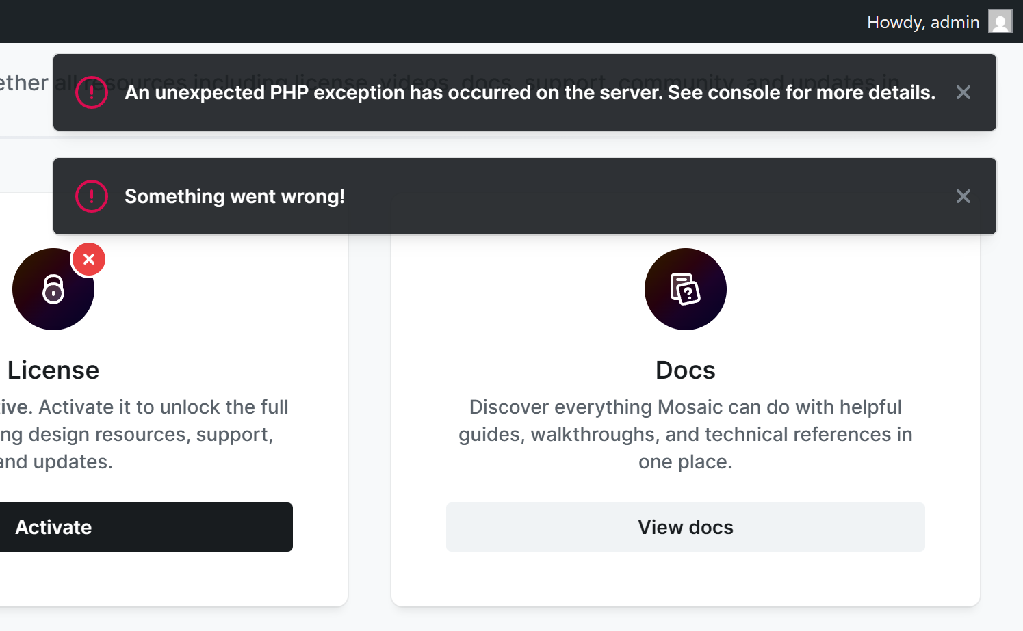Click the "Something went wrong!" message text
1023x631 pixels.
tap(235, 196)
